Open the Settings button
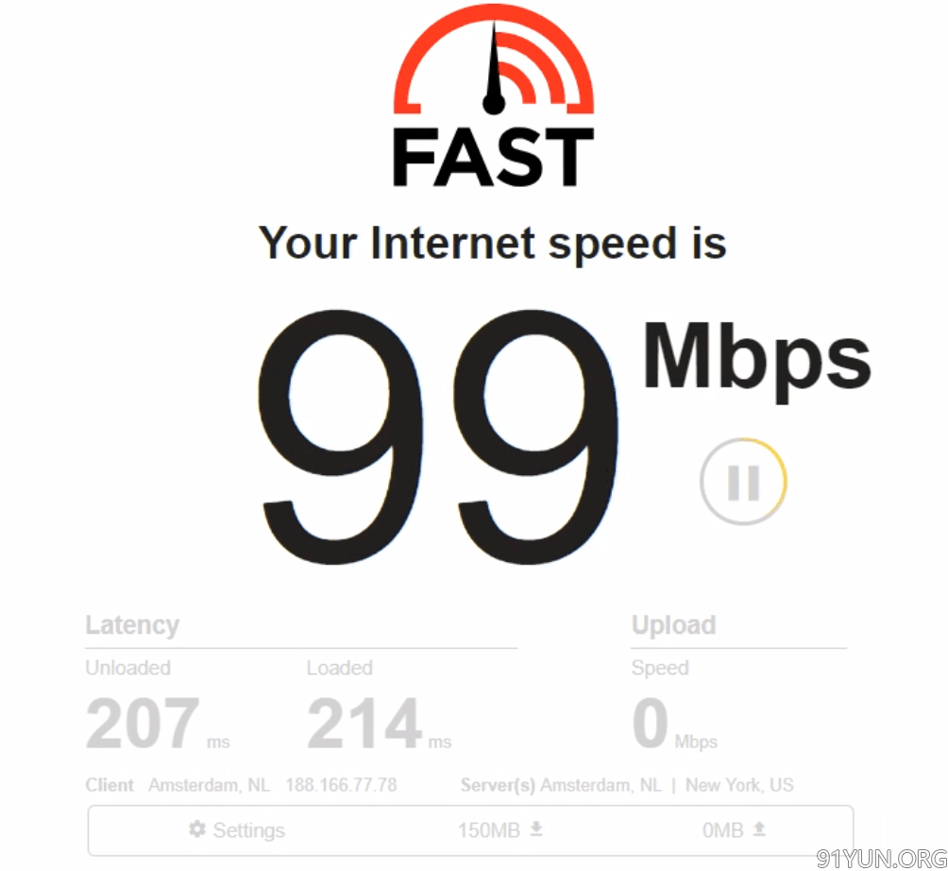Image resolution: width=948 pixels, height=871 pixels. (x=236, y=829)
